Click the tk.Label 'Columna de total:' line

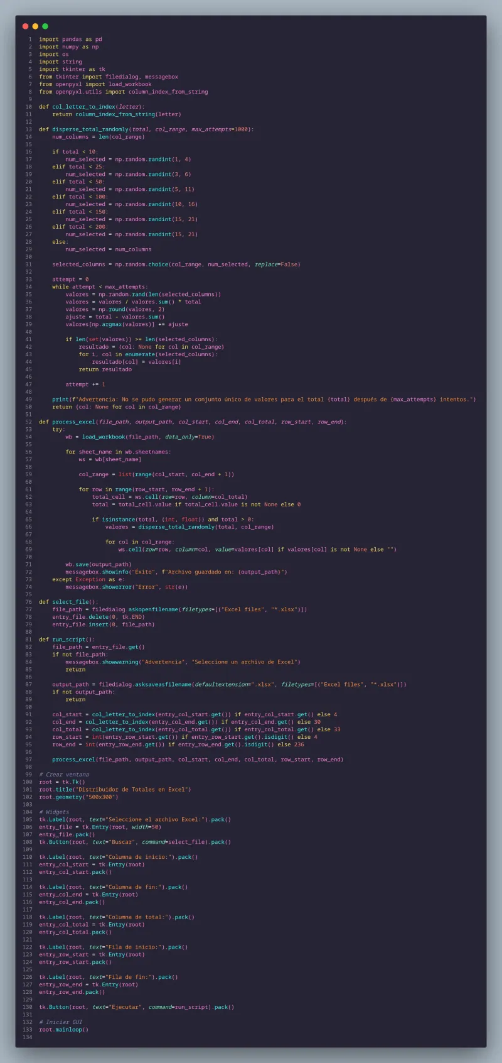pyautogui.click(x=117, y=917)
